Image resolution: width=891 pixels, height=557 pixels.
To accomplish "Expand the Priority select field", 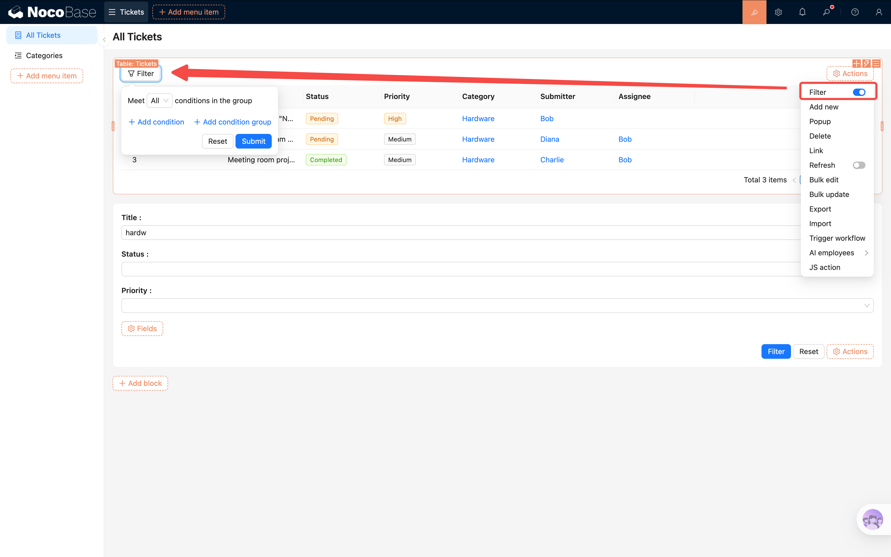I will 497,305.
